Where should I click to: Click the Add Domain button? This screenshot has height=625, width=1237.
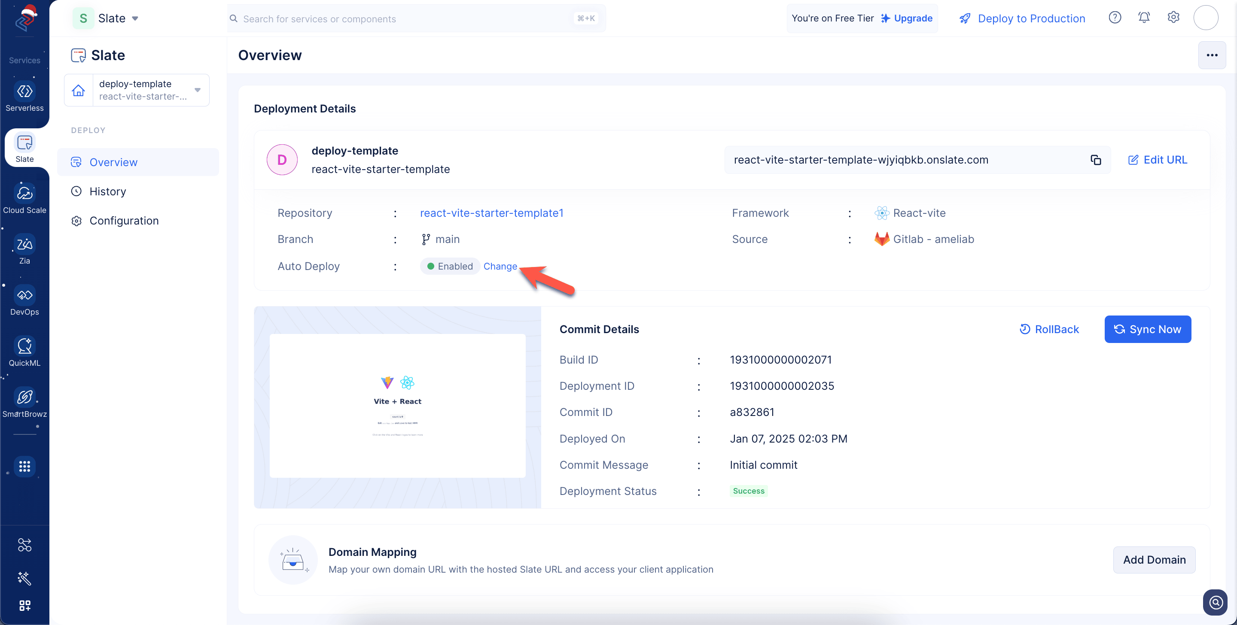pos(1154,560)
